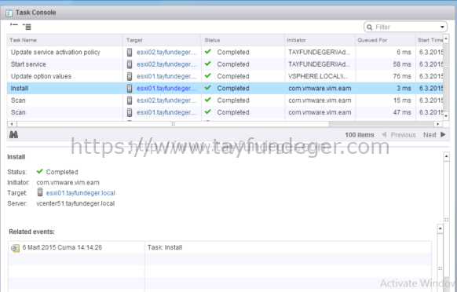Click the table's horizontal scroll left arrow

[12, 124]
